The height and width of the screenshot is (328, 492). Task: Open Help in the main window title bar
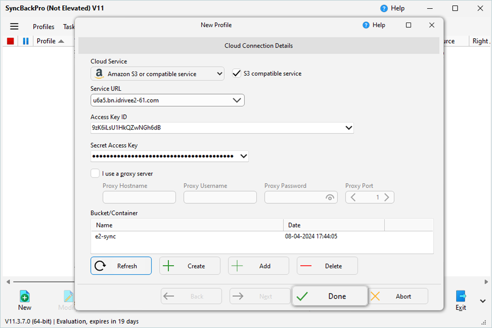pyautogui.click(x=393, y=9)
